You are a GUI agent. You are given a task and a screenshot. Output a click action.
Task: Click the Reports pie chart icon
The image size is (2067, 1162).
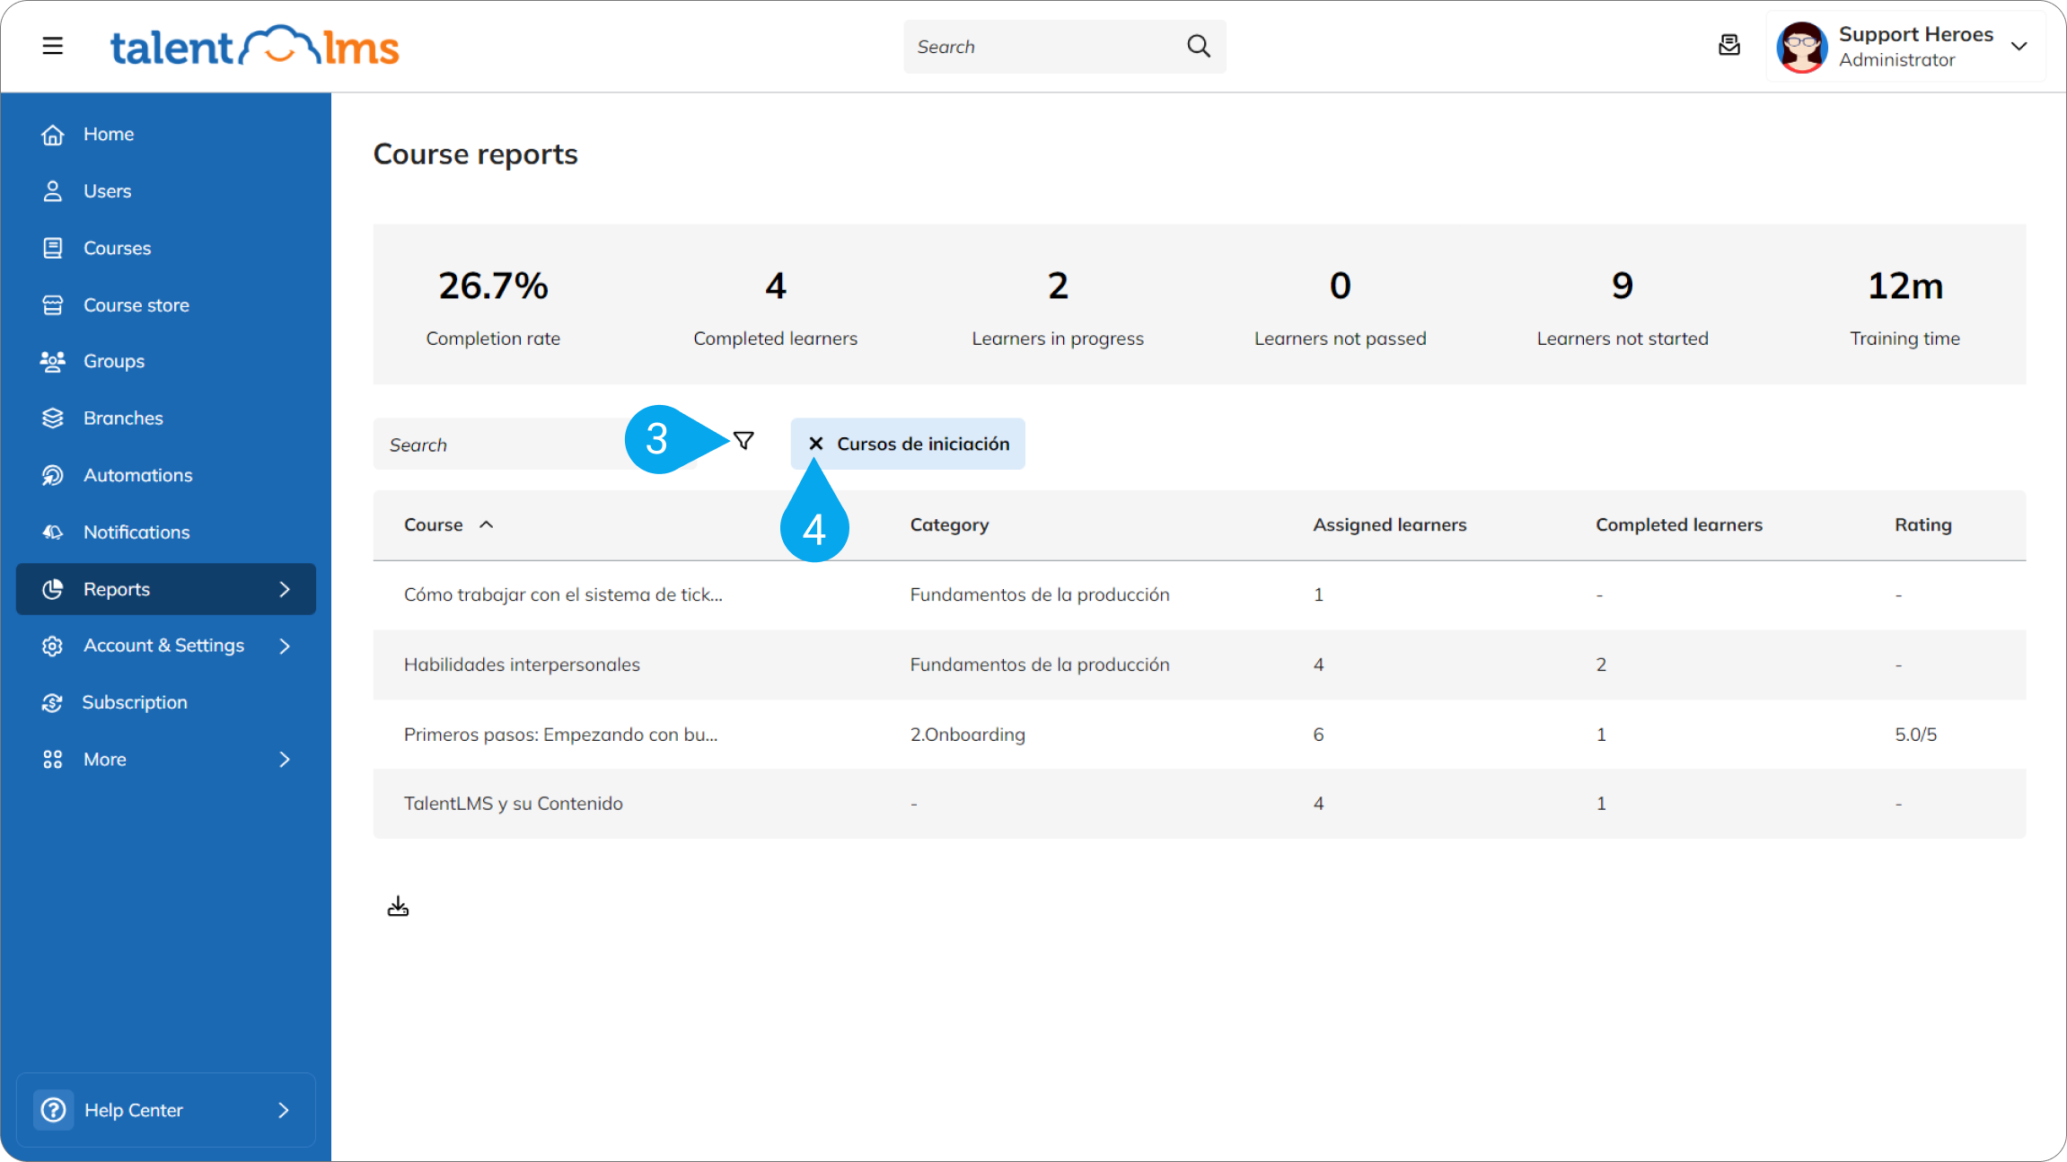pos(53,589)
